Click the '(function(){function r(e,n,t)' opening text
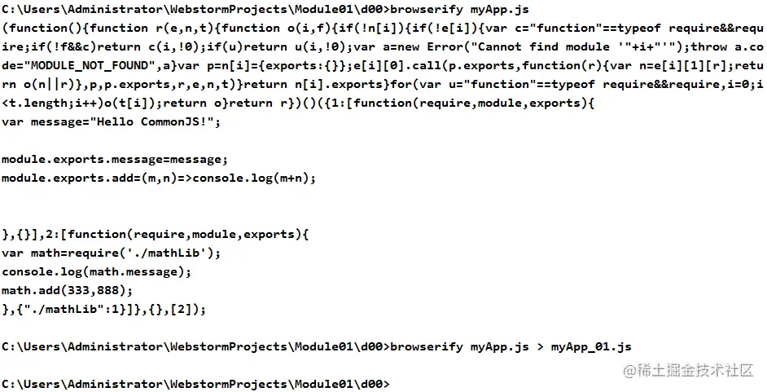 107,29
